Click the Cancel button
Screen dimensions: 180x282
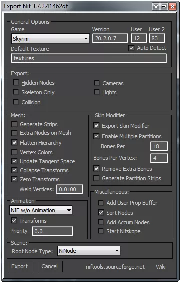point(50,266)
